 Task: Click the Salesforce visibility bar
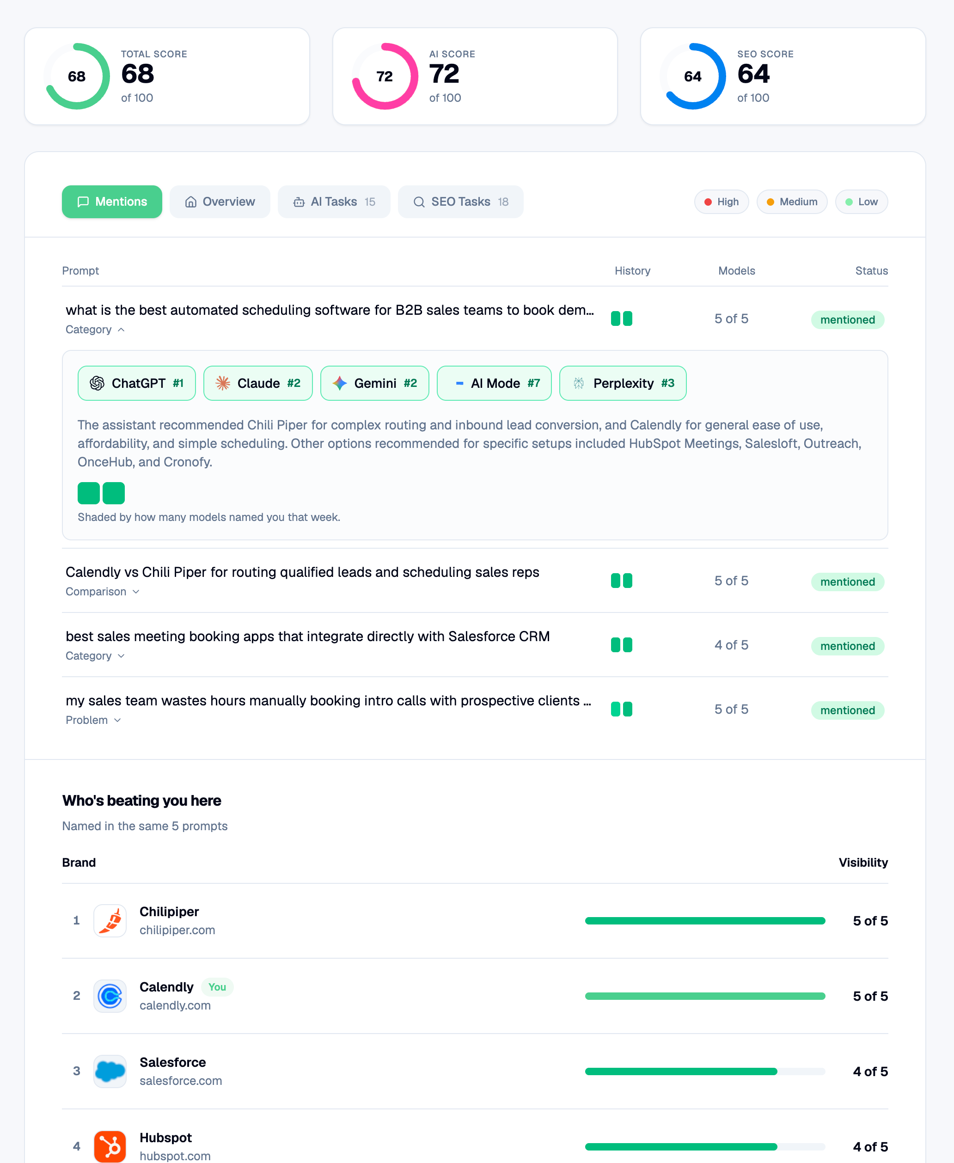pos(705,1071)
